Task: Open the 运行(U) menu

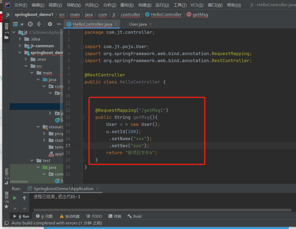Action: (x=162, y=5)
